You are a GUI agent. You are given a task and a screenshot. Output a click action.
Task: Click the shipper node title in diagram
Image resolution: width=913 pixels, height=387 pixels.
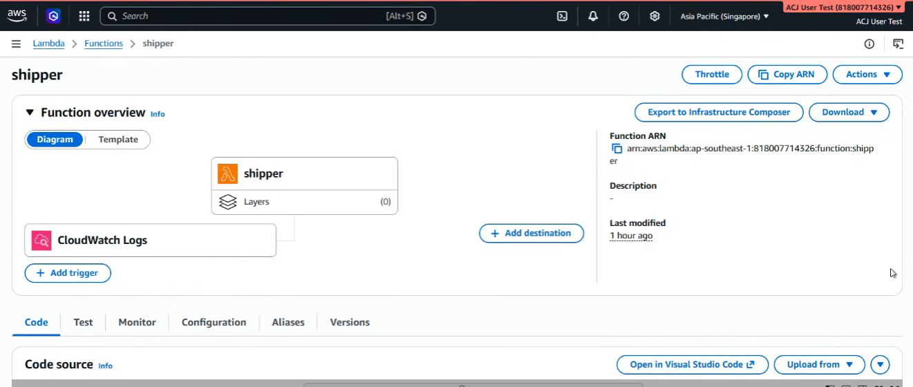(264, 173)
